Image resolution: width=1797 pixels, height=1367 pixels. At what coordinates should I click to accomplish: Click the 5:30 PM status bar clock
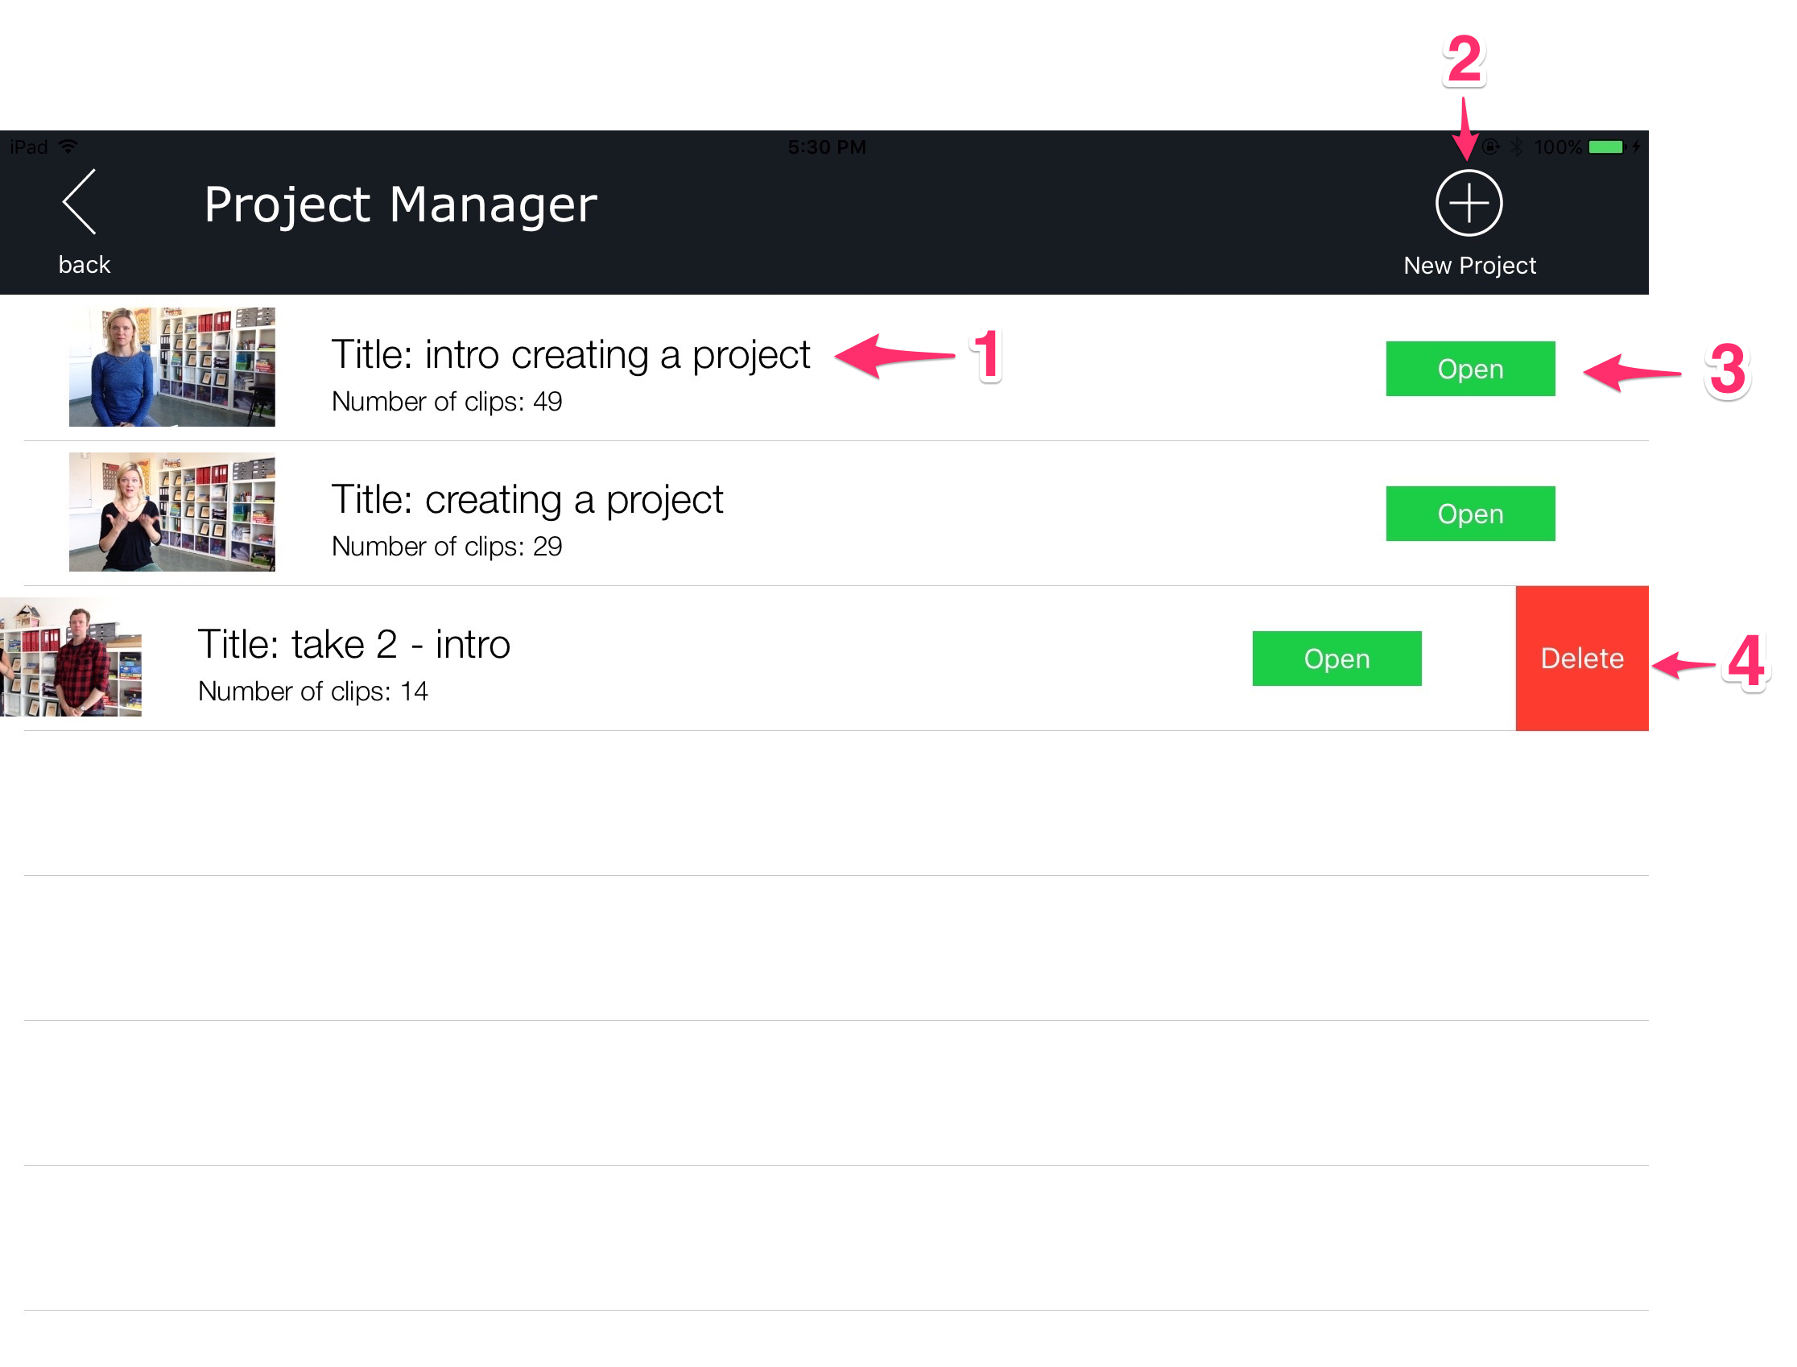[x=826, y=147]
